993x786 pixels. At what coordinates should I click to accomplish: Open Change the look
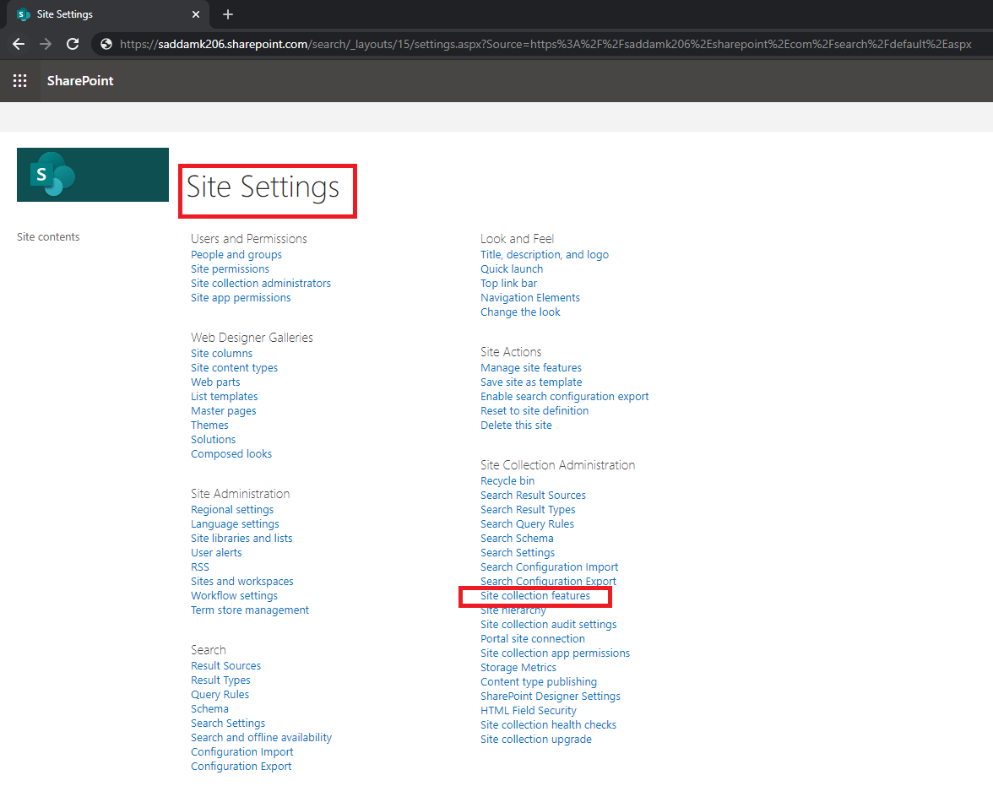[x=520, y=312]
